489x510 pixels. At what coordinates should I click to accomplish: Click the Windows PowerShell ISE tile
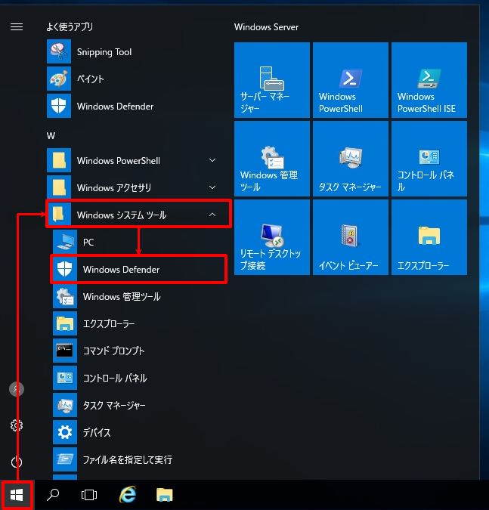coord(429,79)
